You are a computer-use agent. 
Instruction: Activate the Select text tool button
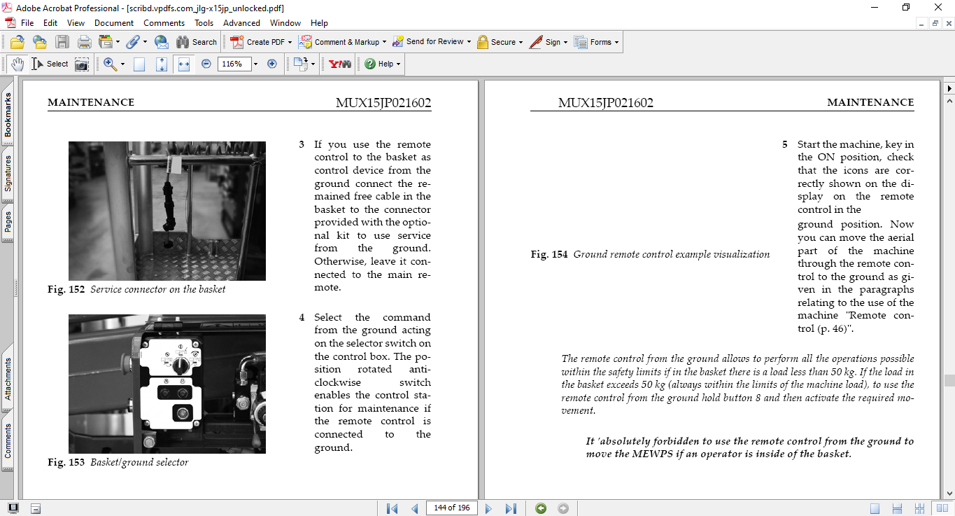[x=50, y=64]
